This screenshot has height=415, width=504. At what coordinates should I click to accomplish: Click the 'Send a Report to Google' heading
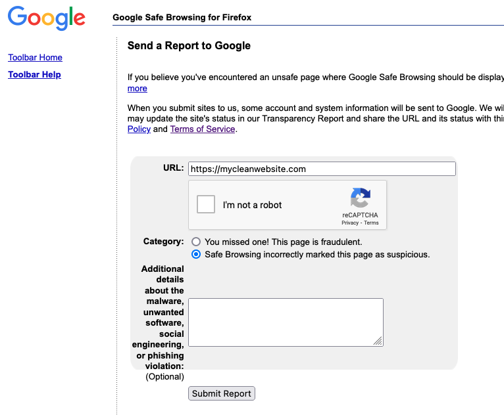(189, 45)
